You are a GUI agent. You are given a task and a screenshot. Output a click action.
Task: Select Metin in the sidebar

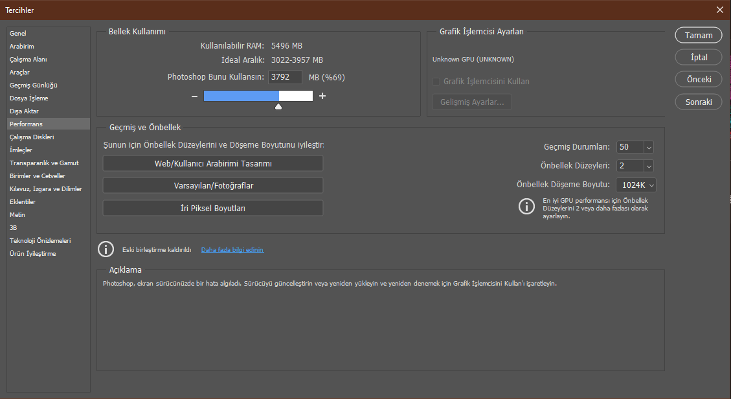(49, 215)
